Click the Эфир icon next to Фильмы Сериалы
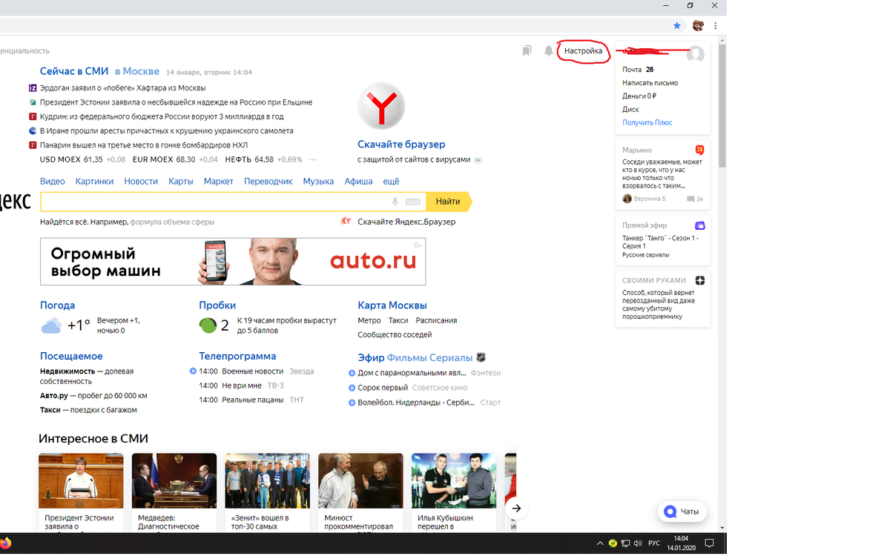 coord(481,357)
